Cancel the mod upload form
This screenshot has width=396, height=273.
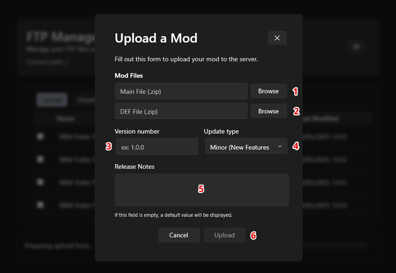pos(179,235)
